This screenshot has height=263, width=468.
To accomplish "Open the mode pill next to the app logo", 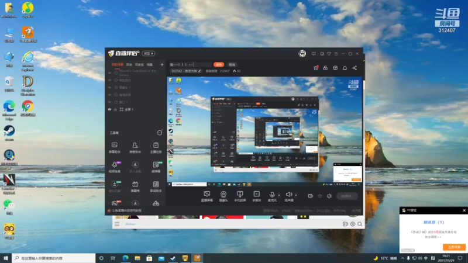I will (149, 53).
